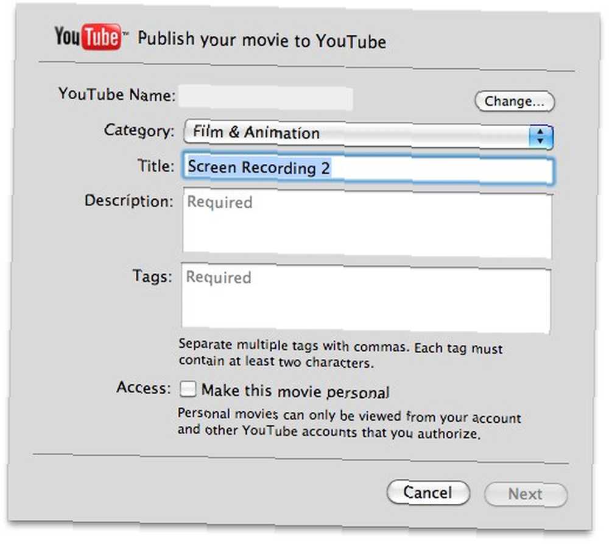
Task: Click the 'Publish your movie to YouTube' heading
Action: 262,40
